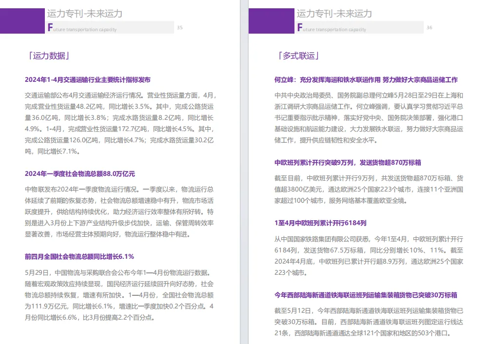This screenshot has height=344, width=489.
Task: Click page number 36
Action: (x=429, y=27)
